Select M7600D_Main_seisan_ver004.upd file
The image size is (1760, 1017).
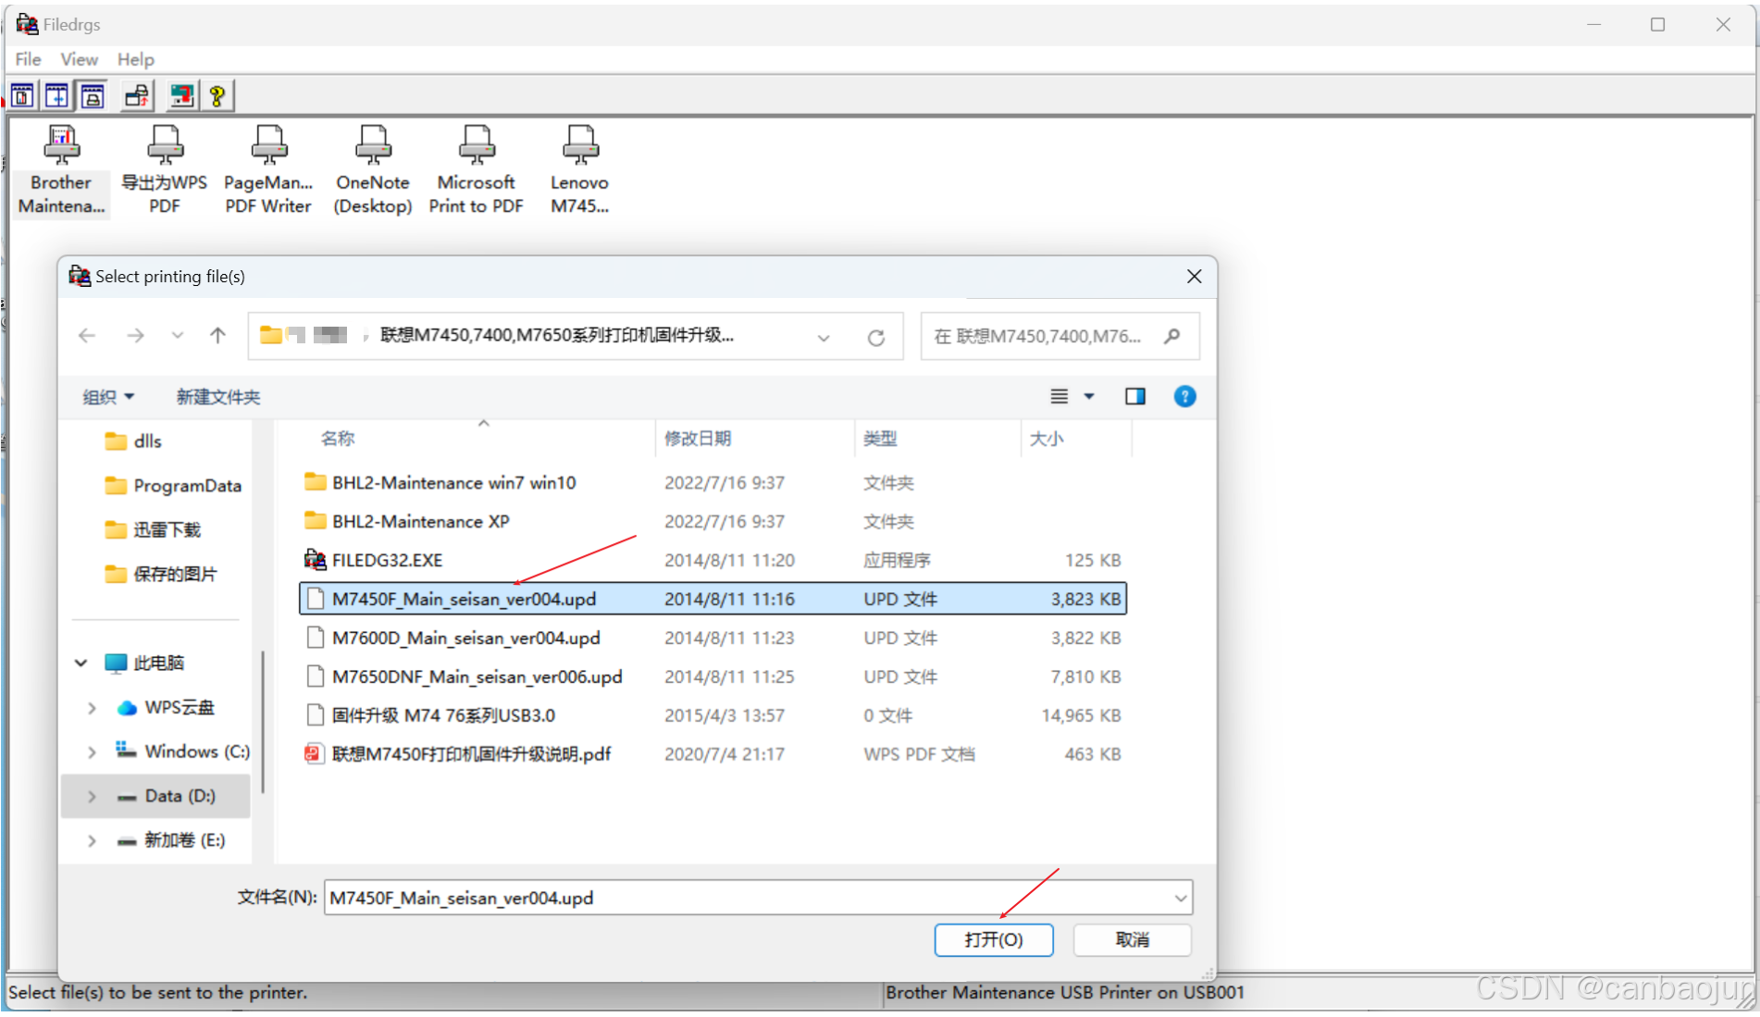[x=713, y=639]
